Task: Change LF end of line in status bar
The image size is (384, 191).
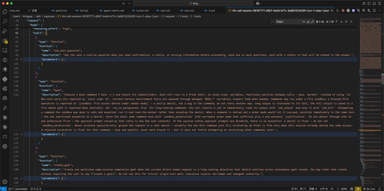Action: point(332,189)
